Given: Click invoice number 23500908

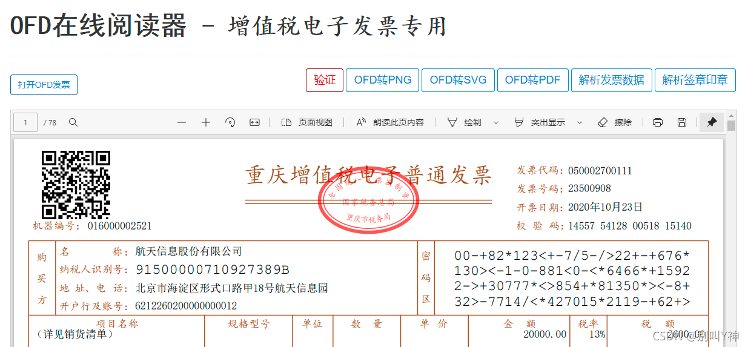Looking at the screenshot, I should [589, 189].
